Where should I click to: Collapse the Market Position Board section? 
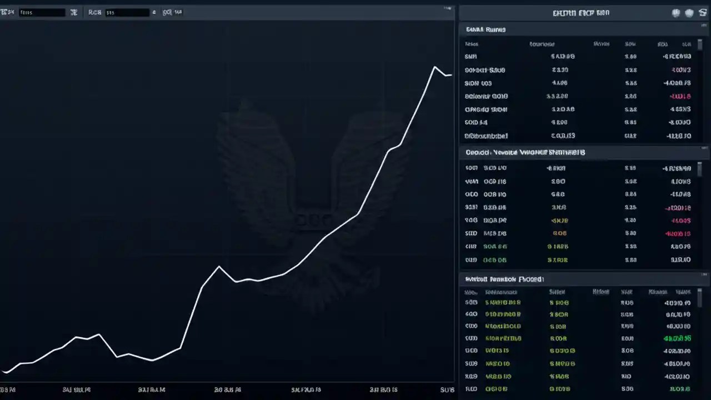coord(504,279)
